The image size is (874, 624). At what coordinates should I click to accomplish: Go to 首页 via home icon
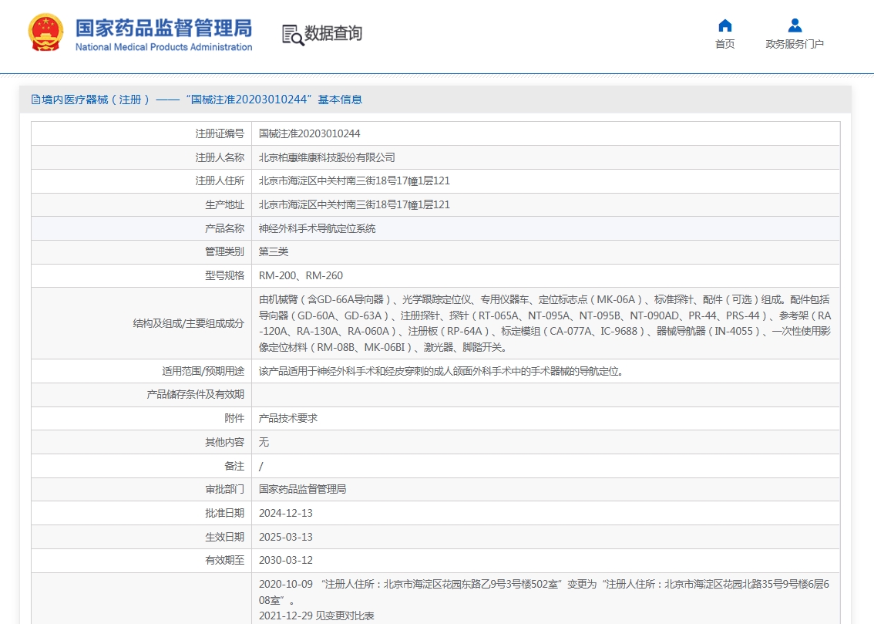[x=724, y=25]
